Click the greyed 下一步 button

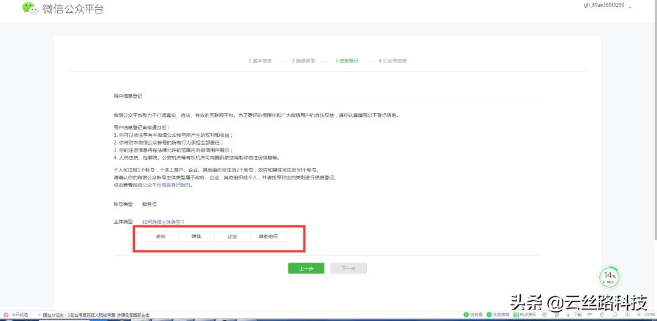tap(349, 268)
